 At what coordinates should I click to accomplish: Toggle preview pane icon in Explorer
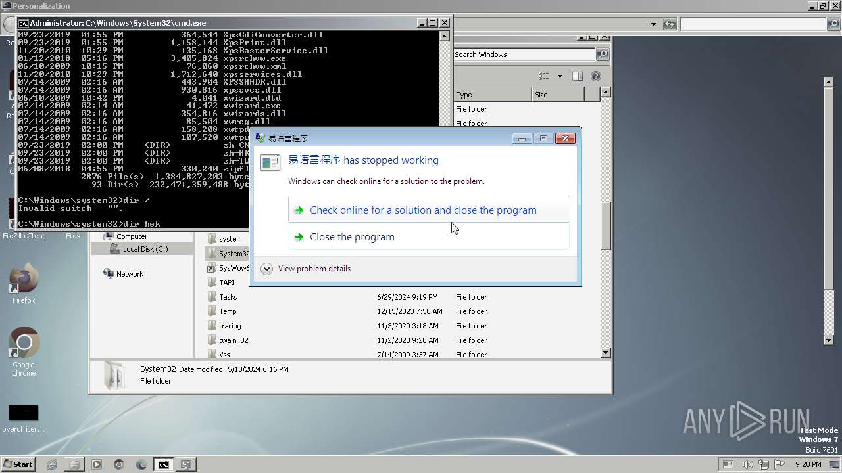578,76
